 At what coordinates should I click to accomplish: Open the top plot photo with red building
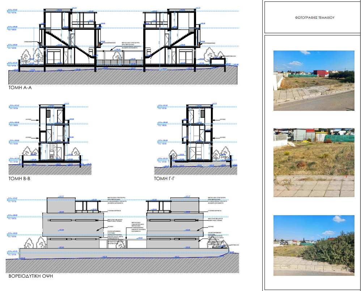314,81
